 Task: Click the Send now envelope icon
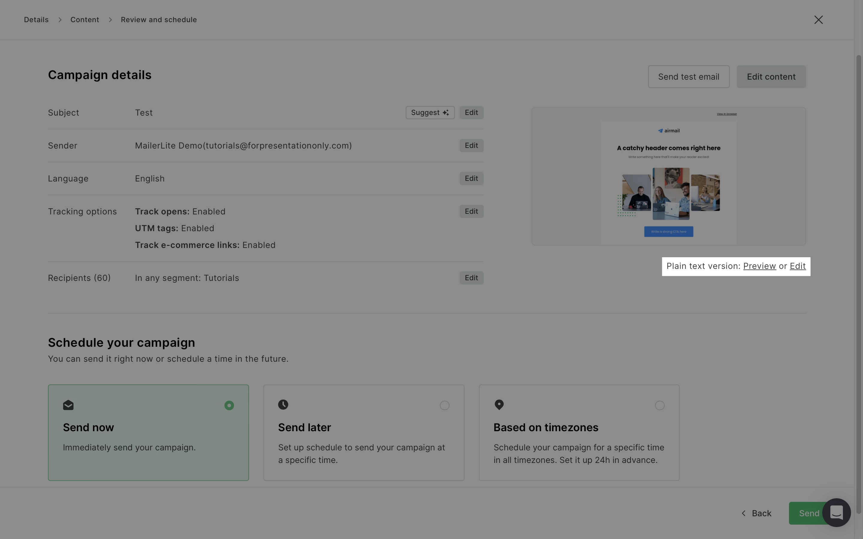(x=68, y=405)
